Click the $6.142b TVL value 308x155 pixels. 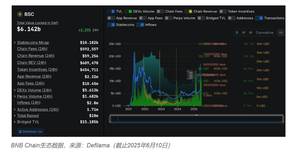[29, 29]
